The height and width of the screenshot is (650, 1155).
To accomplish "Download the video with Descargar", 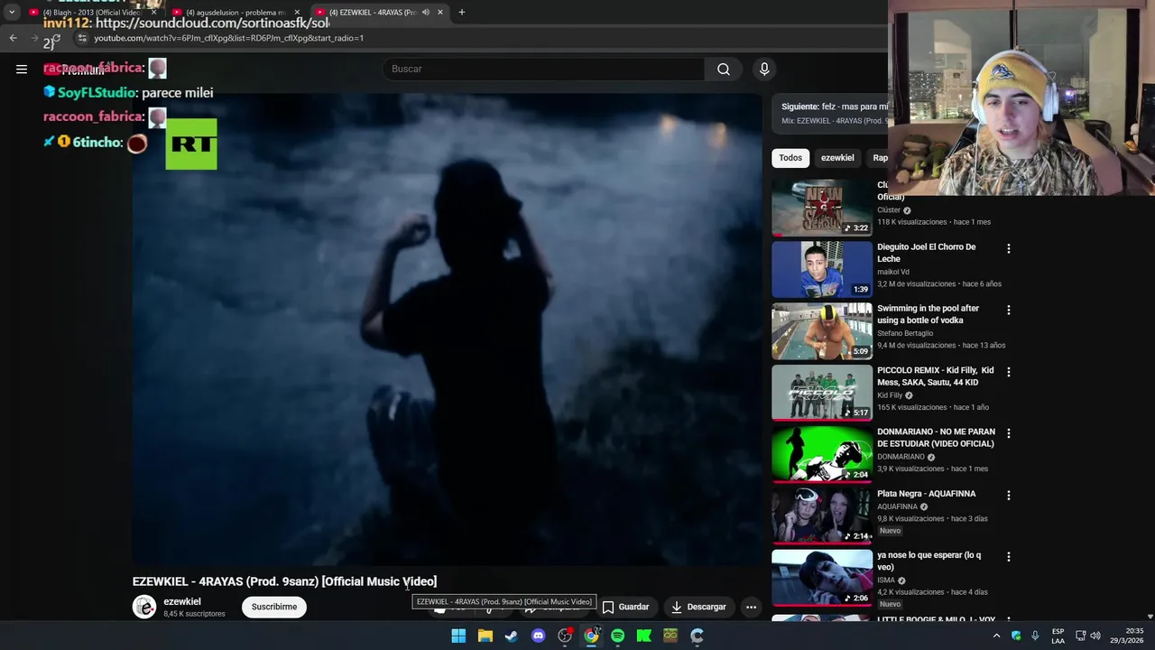I will [x=698, y=607].
